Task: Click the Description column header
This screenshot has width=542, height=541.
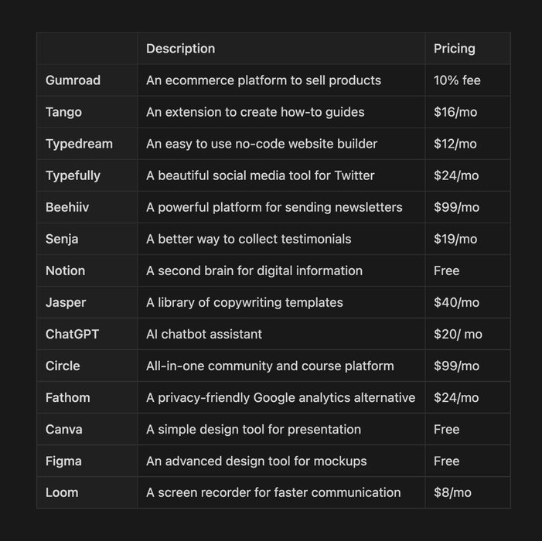Action: point(180,49)
